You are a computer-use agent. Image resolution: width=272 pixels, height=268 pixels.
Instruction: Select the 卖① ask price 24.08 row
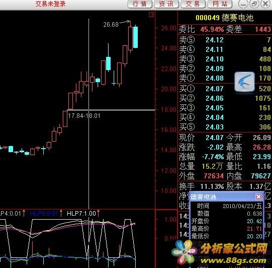[x=225, y=78]
